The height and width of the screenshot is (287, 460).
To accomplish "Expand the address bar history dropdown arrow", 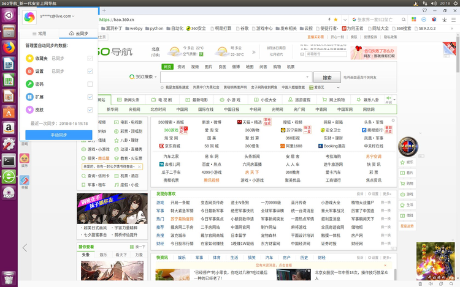I will tap(345, 20).
